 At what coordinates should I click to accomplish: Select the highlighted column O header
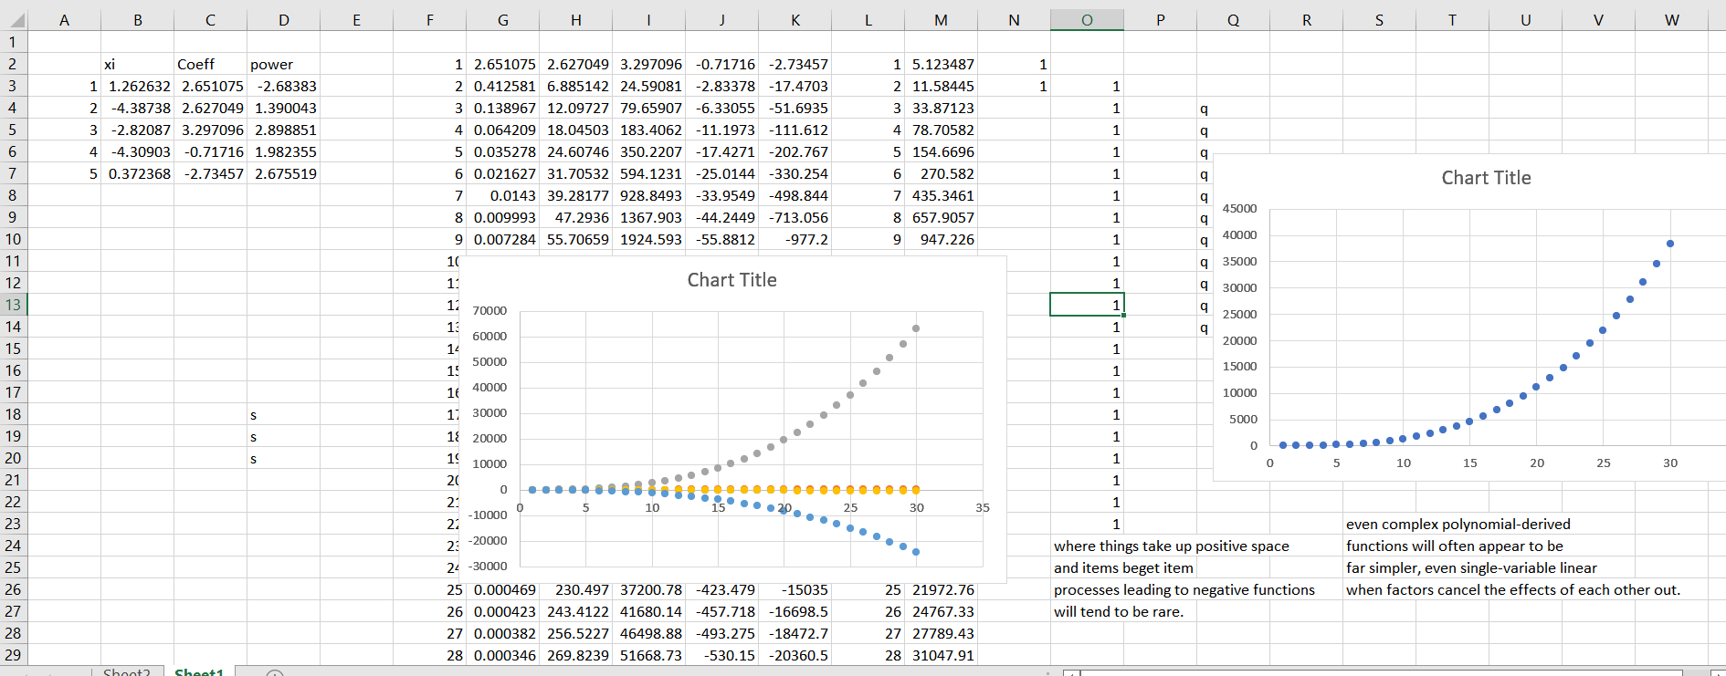pos(1087,20)
